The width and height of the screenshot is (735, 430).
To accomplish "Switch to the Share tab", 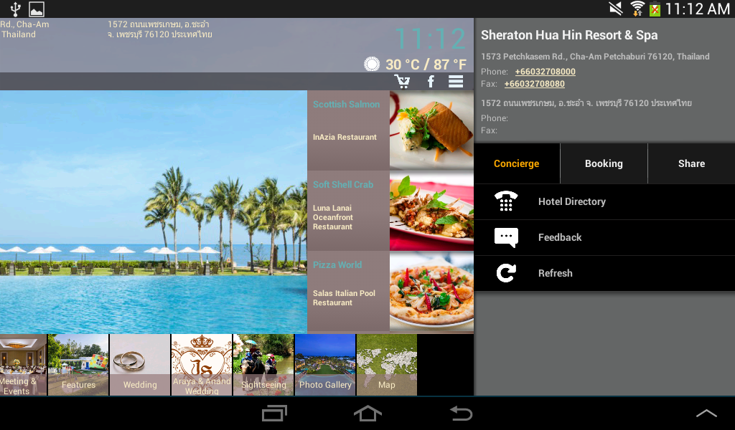I will pos(691,163).
